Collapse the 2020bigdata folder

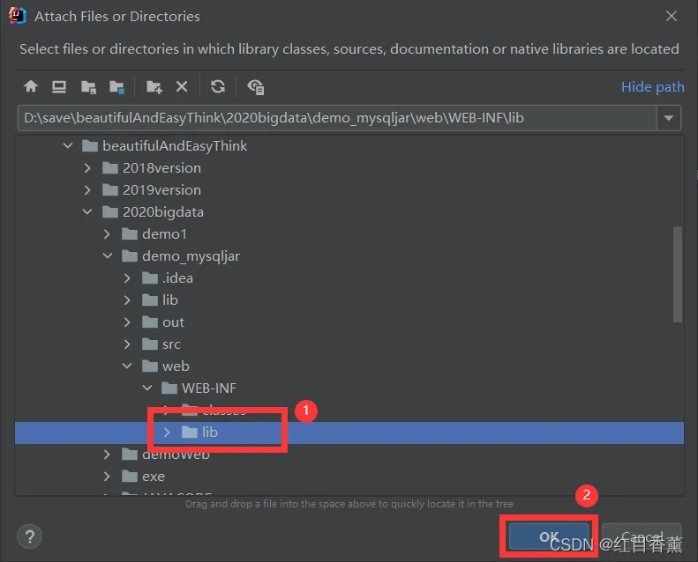pos(87,212)
